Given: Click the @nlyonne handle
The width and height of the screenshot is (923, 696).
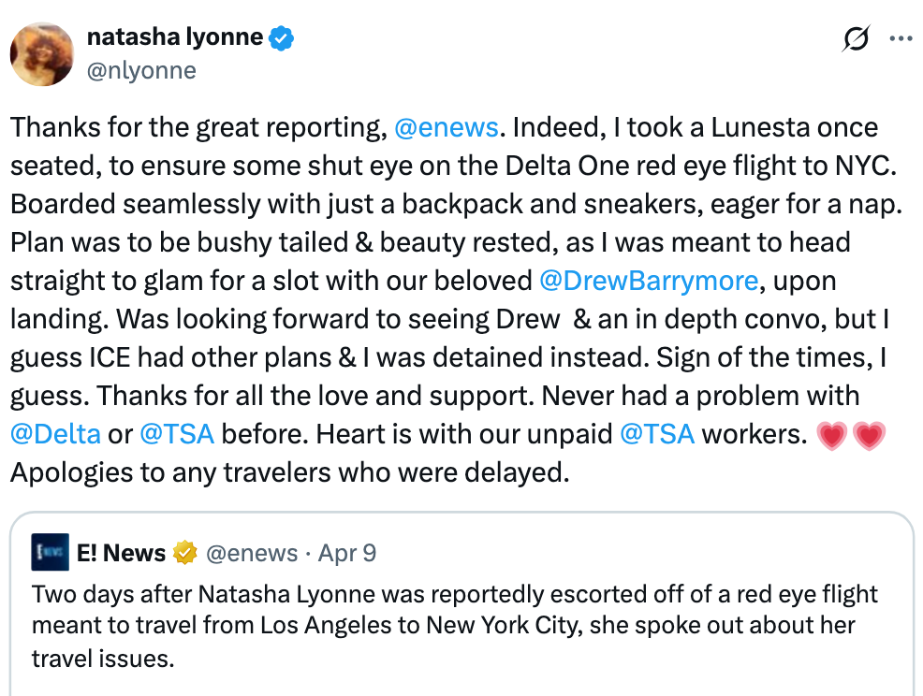Looking at the screenshot, I should [141, 70].
